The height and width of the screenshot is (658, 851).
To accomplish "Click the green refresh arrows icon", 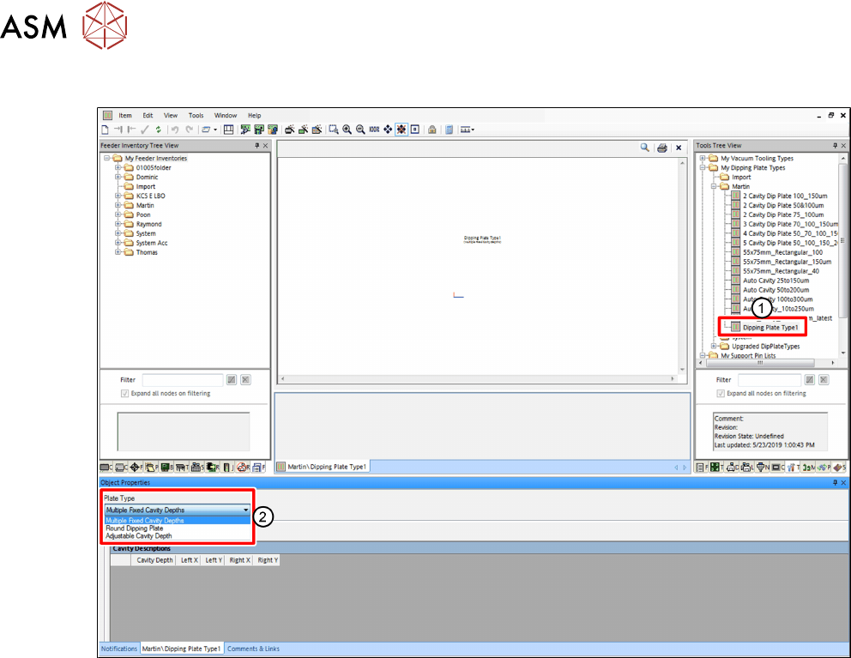I will click(x=158, y=130).
